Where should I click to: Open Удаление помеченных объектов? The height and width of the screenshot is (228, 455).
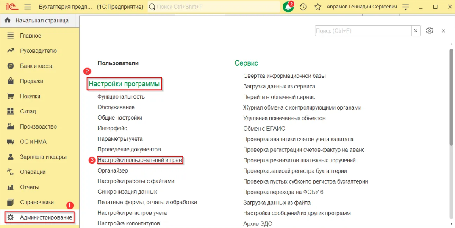[284, 118]
